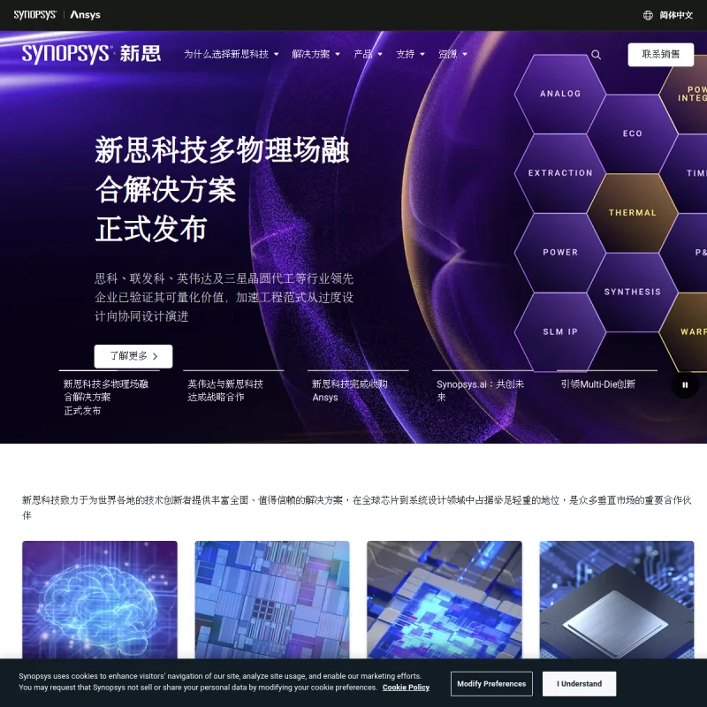Switch language via 简体中文
Image resolution: width=707 pixels, height=707 pixels.
675,15
